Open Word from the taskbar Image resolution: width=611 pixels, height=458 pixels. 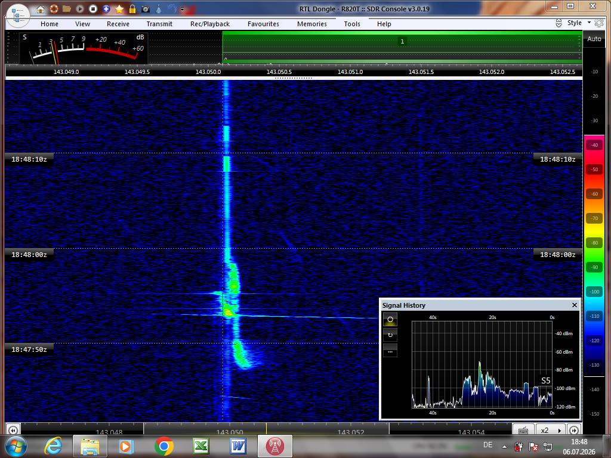237,446
